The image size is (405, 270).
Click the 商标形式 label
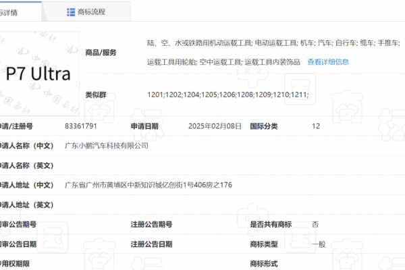click(264, 264)
